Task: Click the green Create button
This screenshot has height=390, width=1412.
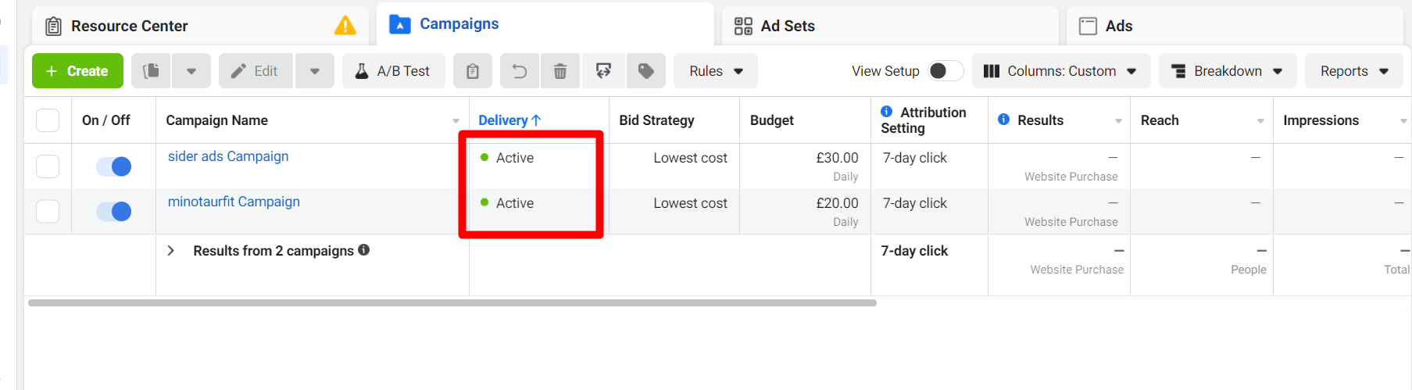Action: (77, 71)
